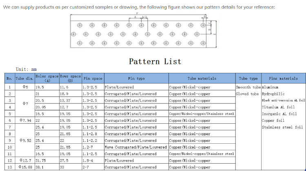Click the fin pattern diagram image
This screenshot has width=306, height=171.
click(x=142, y=31)
